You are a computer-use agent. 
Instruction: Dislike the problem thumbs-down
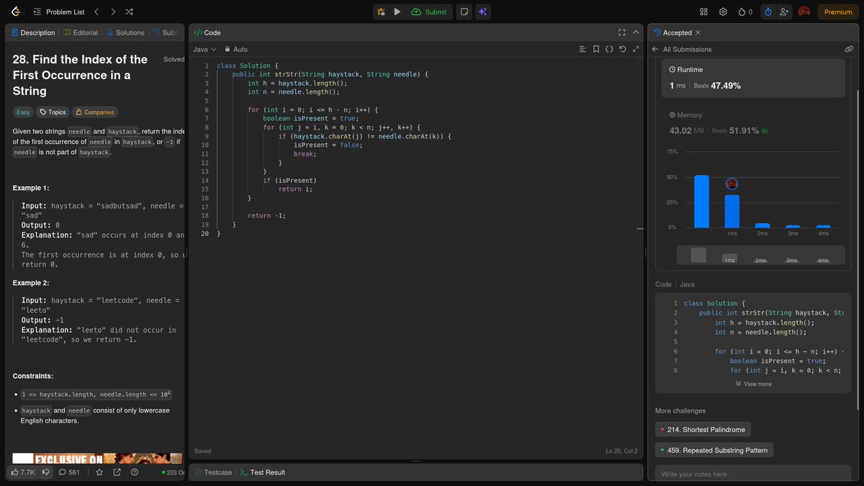tap(46, 472)
